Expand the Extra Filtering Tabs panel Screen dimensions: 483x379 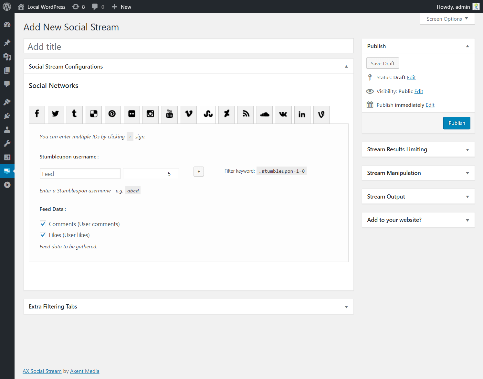tap(346, 307)
